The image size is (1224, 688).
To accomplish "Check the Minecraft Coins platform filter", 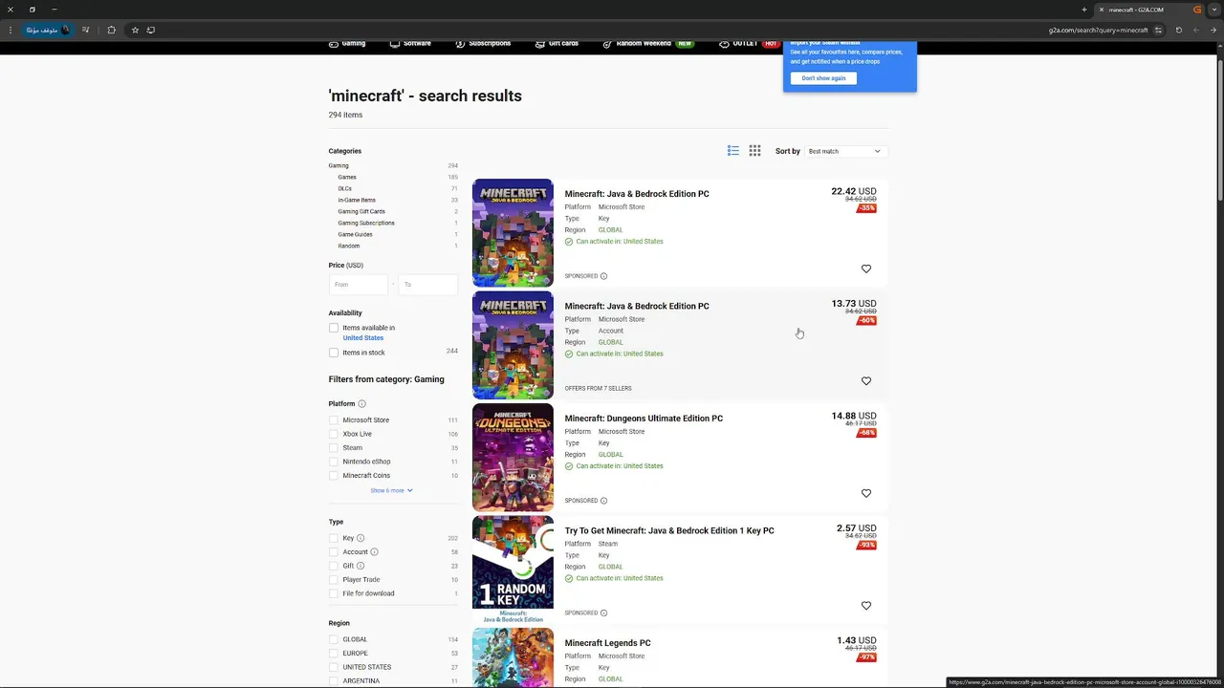I will point(334,475).
